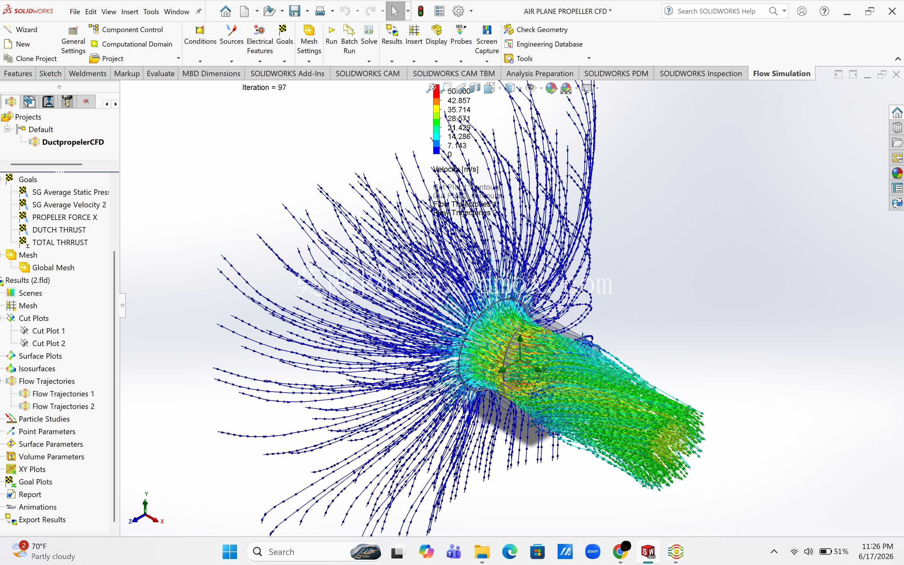Open General Settings in the ribbon
The image size is (904, 565).
73,40
